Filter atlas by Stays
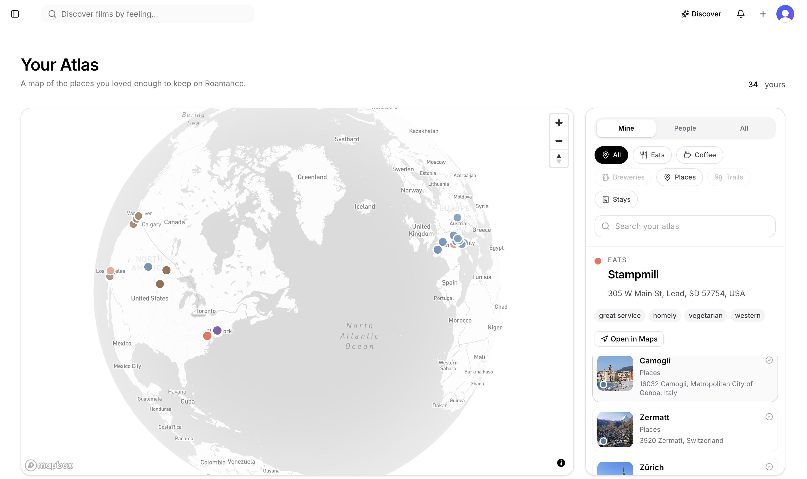This screenshot has height=479, width=807. [x=616, y=199]
